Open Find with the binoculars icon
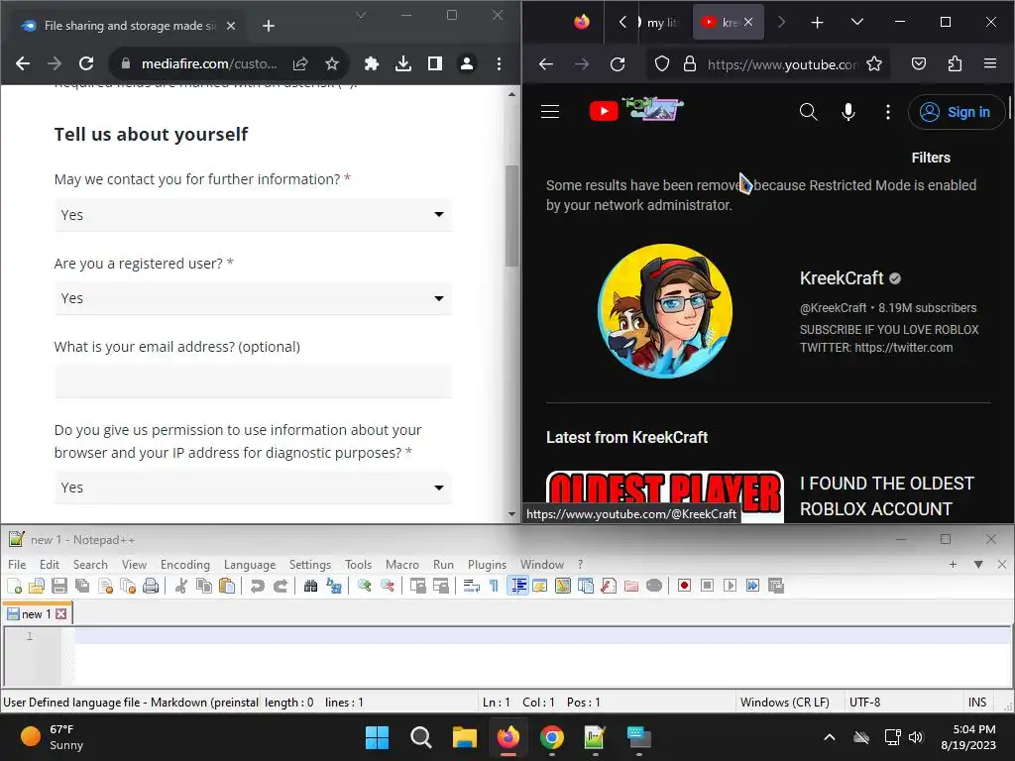 [x=310, y=587]
